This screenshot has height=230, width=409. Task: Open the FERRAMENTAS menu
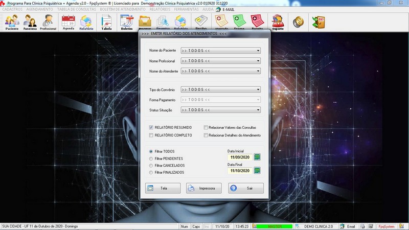[x=187, y=9]
